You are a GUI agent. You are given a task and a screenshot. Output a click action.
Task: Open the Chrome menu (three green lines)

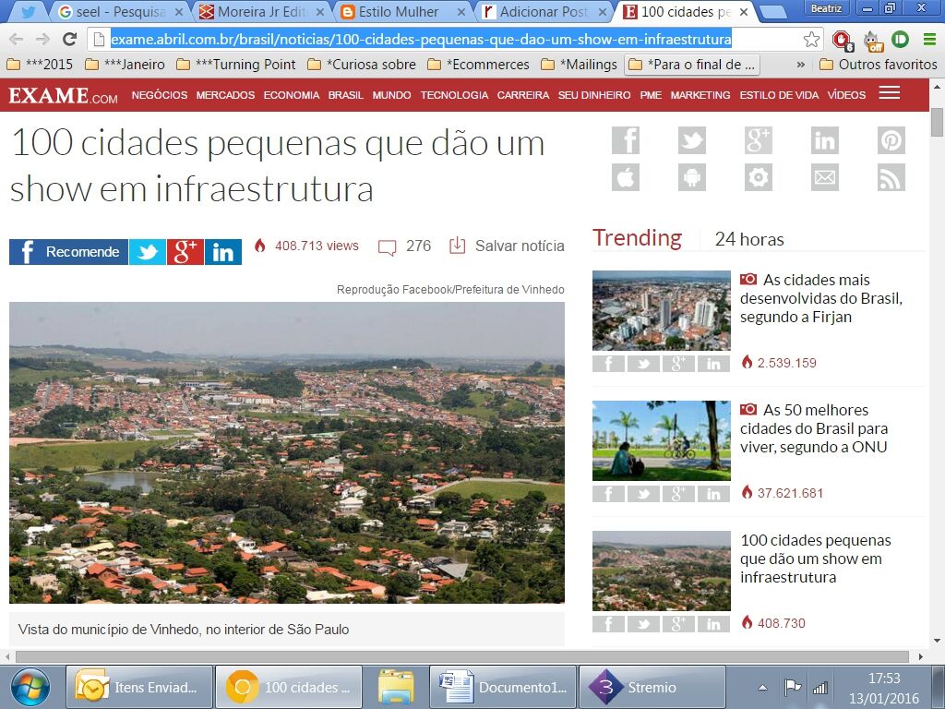[928, 40]
